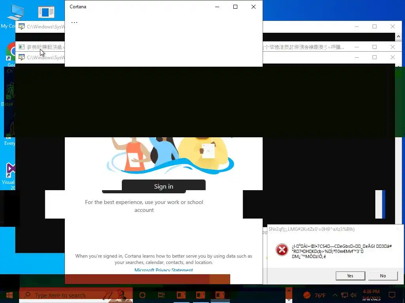Click the lower console window title icon
Screen dimensions: 405x303
pyautogui.click(x=22, y=57)
